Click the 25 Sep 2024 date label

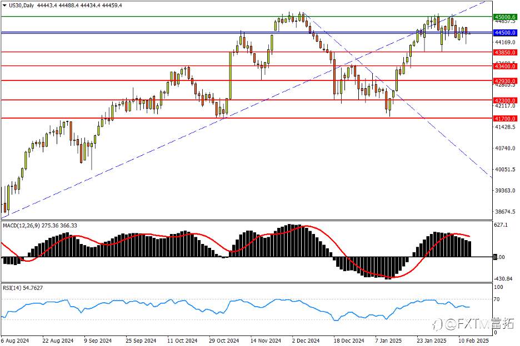[141, 340]
